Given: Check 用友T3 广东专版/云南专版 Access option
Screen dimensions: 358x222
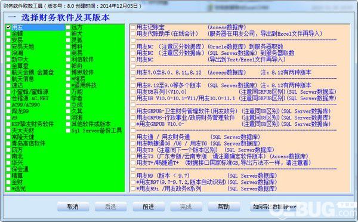Looking at the screenshot, I should (x=133, y=156).
